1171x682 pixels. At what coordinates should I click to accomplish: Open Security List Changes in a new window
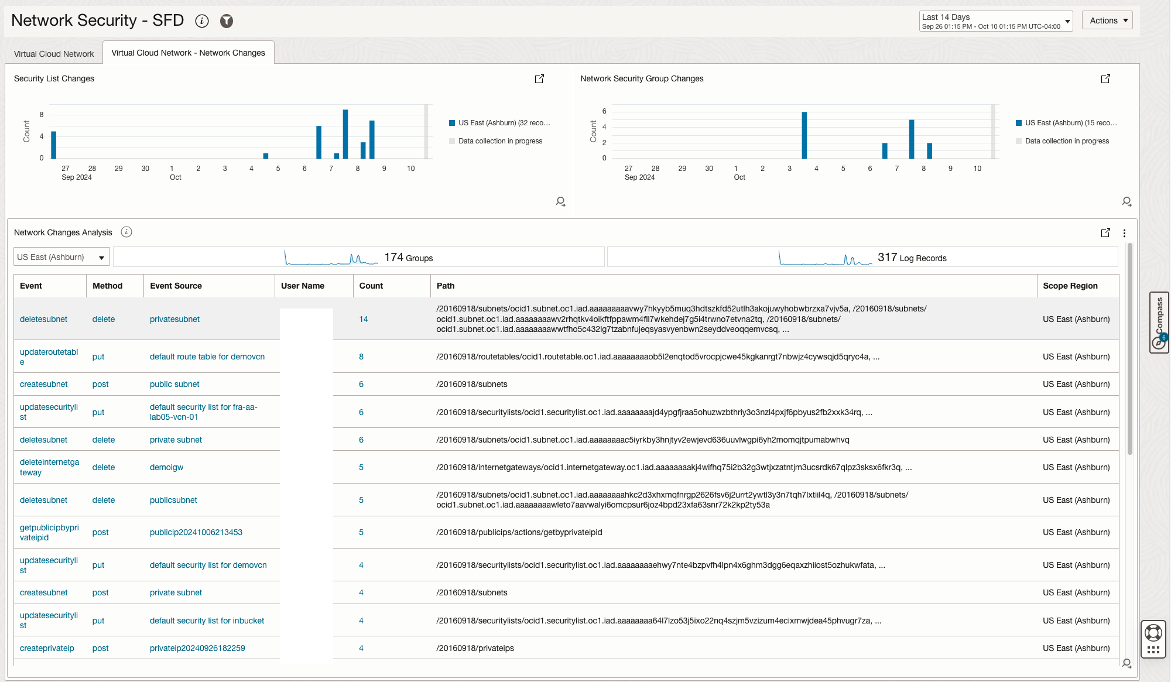539,78
